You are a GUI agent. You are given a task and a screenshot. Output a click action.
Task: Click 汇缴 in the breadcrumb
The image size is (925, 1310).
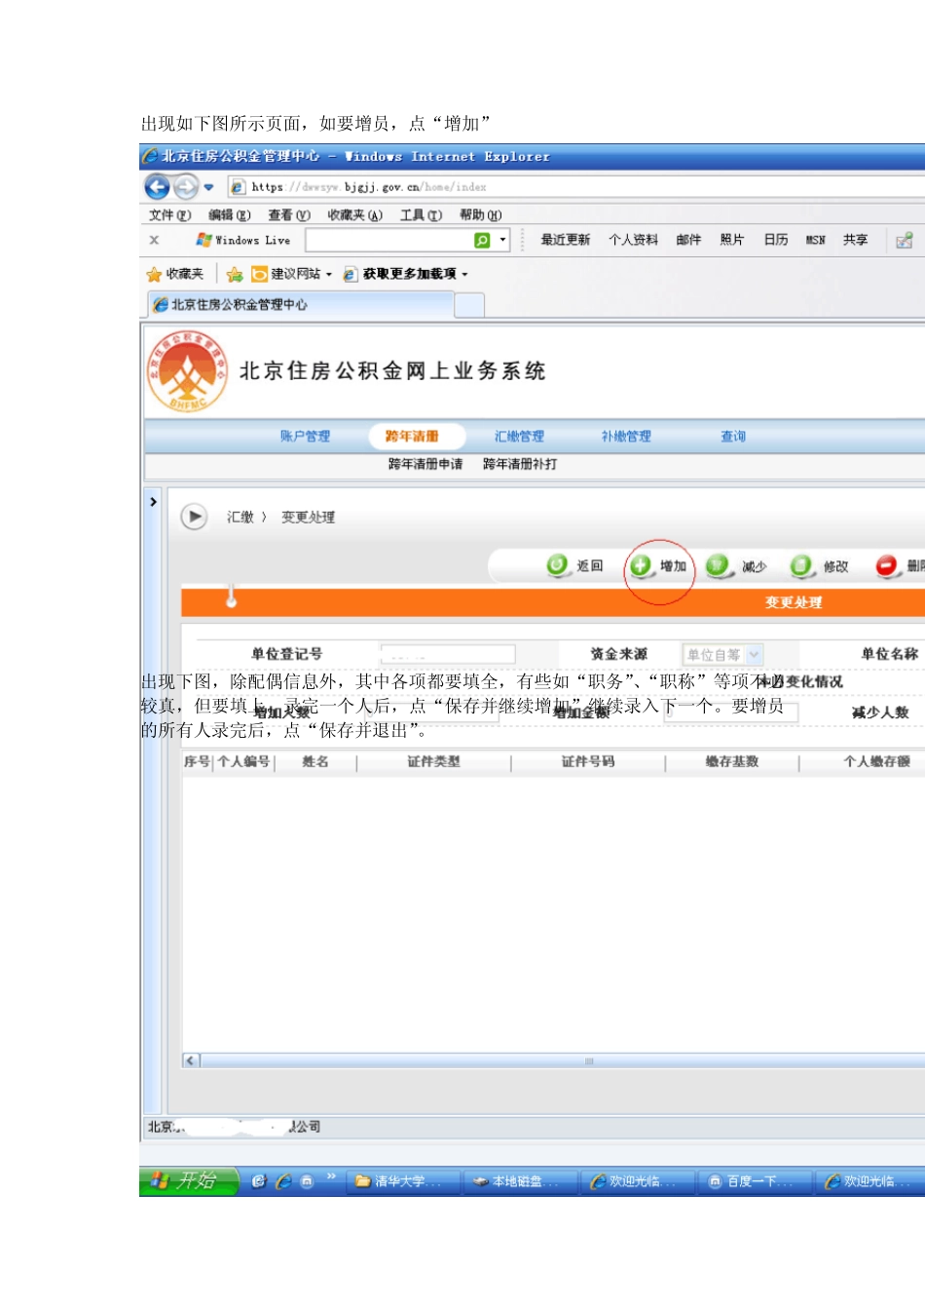pyautogui.click(x=240, y=518)
